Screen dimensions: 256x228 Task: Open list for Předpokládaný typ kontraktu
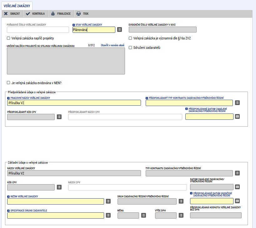click(237, 103)
